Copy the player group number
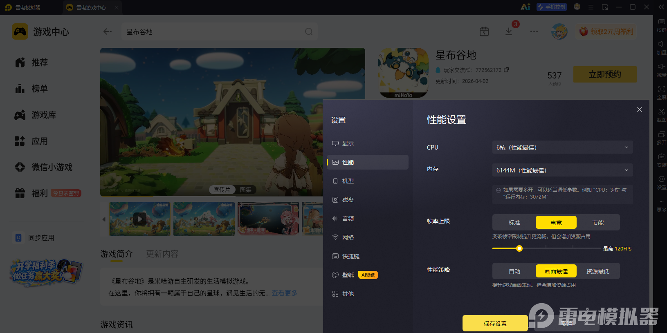This screenshot has height=333, width=667. pyautogui.click(x=506, y=70)
